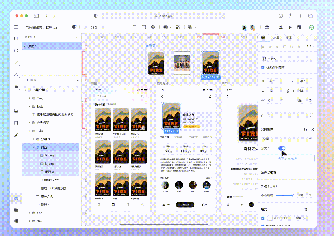Select the rectangle tool in left toolbar
334x236 pixels.
click(16, 38)
